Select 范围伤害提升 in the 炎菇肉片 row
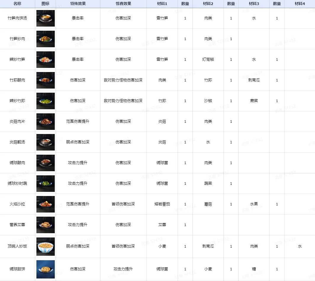The width and height of the screenshot is (315, 281). 78,121
